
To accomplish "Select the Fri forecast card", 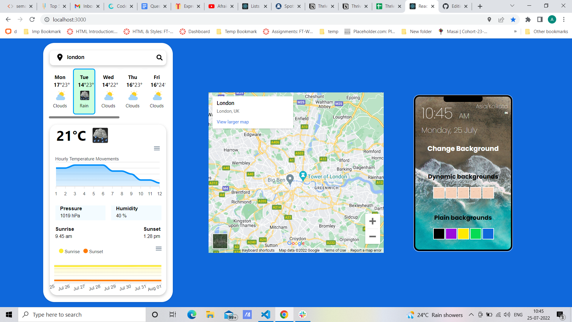I will pos(157,92).
